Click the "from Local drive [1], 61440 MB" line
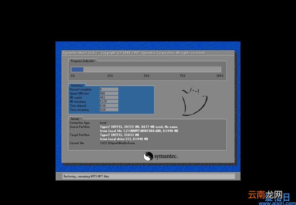This screenshot has height=205, width=296. point(124,139)
